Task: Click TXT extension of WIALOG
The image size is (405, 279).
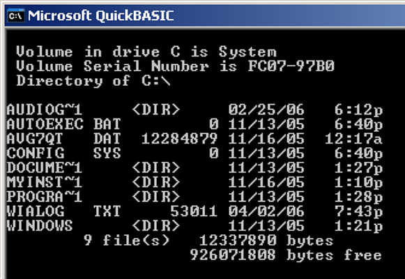Action: click(107, 211)
